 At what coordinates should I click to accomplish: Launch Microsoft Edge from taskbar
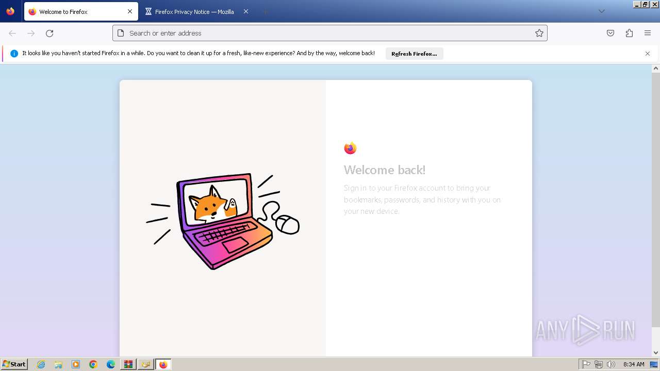[111, 364]
